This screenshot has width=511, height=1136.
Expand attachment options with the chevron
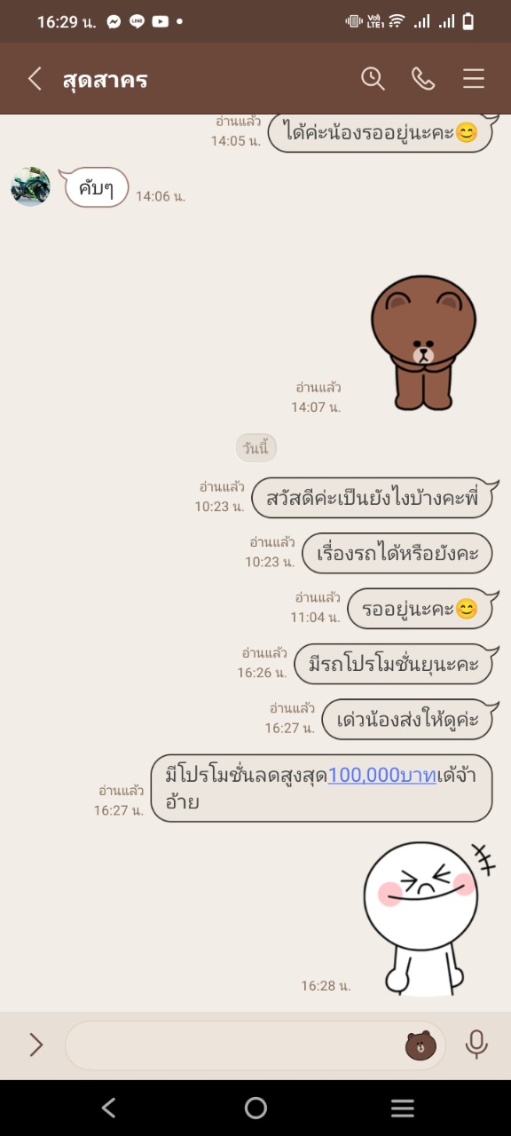pyautogui.click(x=36, y=1045)
